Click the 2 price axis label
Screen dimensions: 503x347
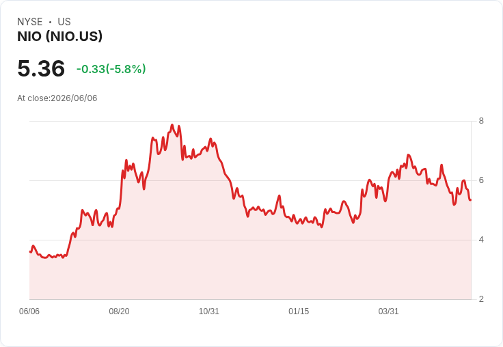[481, 299]
